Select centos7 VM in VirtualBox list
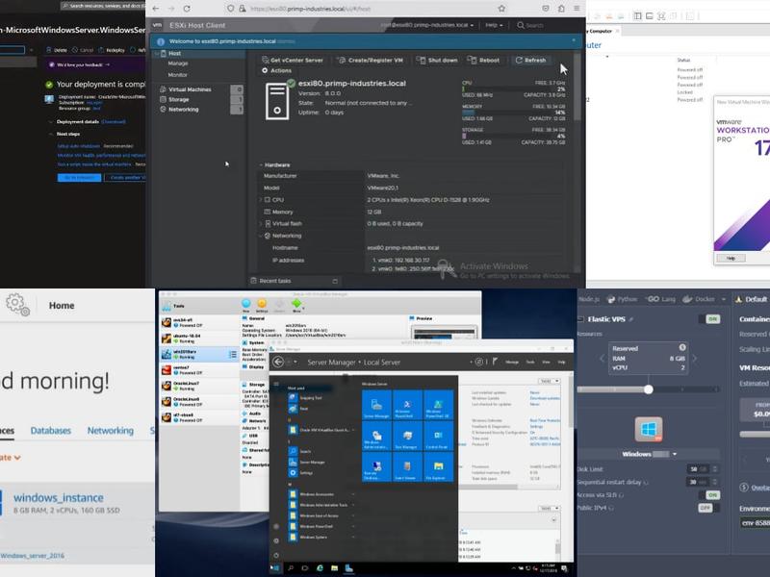The image size is (770, 577). (x=199, y=369)
